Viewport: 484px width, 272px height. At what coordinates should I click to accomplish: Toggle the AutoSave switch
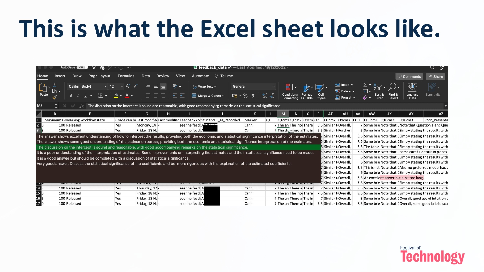(x=83, y=67)
